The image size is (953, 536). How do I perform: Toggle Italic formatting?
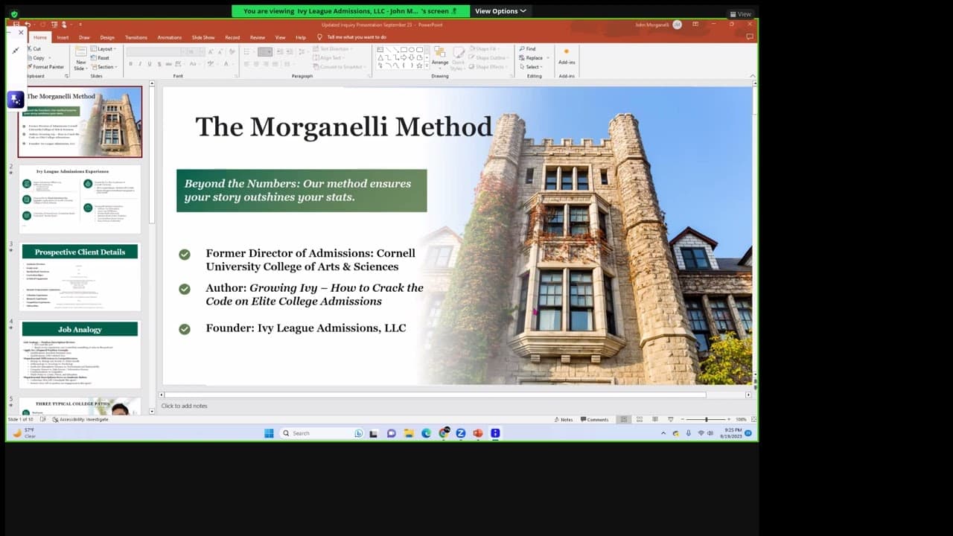click(x=140, y=64)
